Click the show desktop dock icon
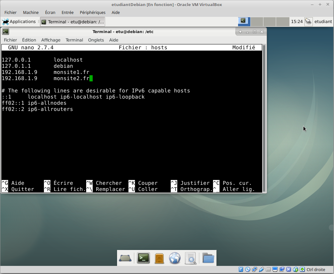This screenshot has width=334, height=274. point(125,258)
